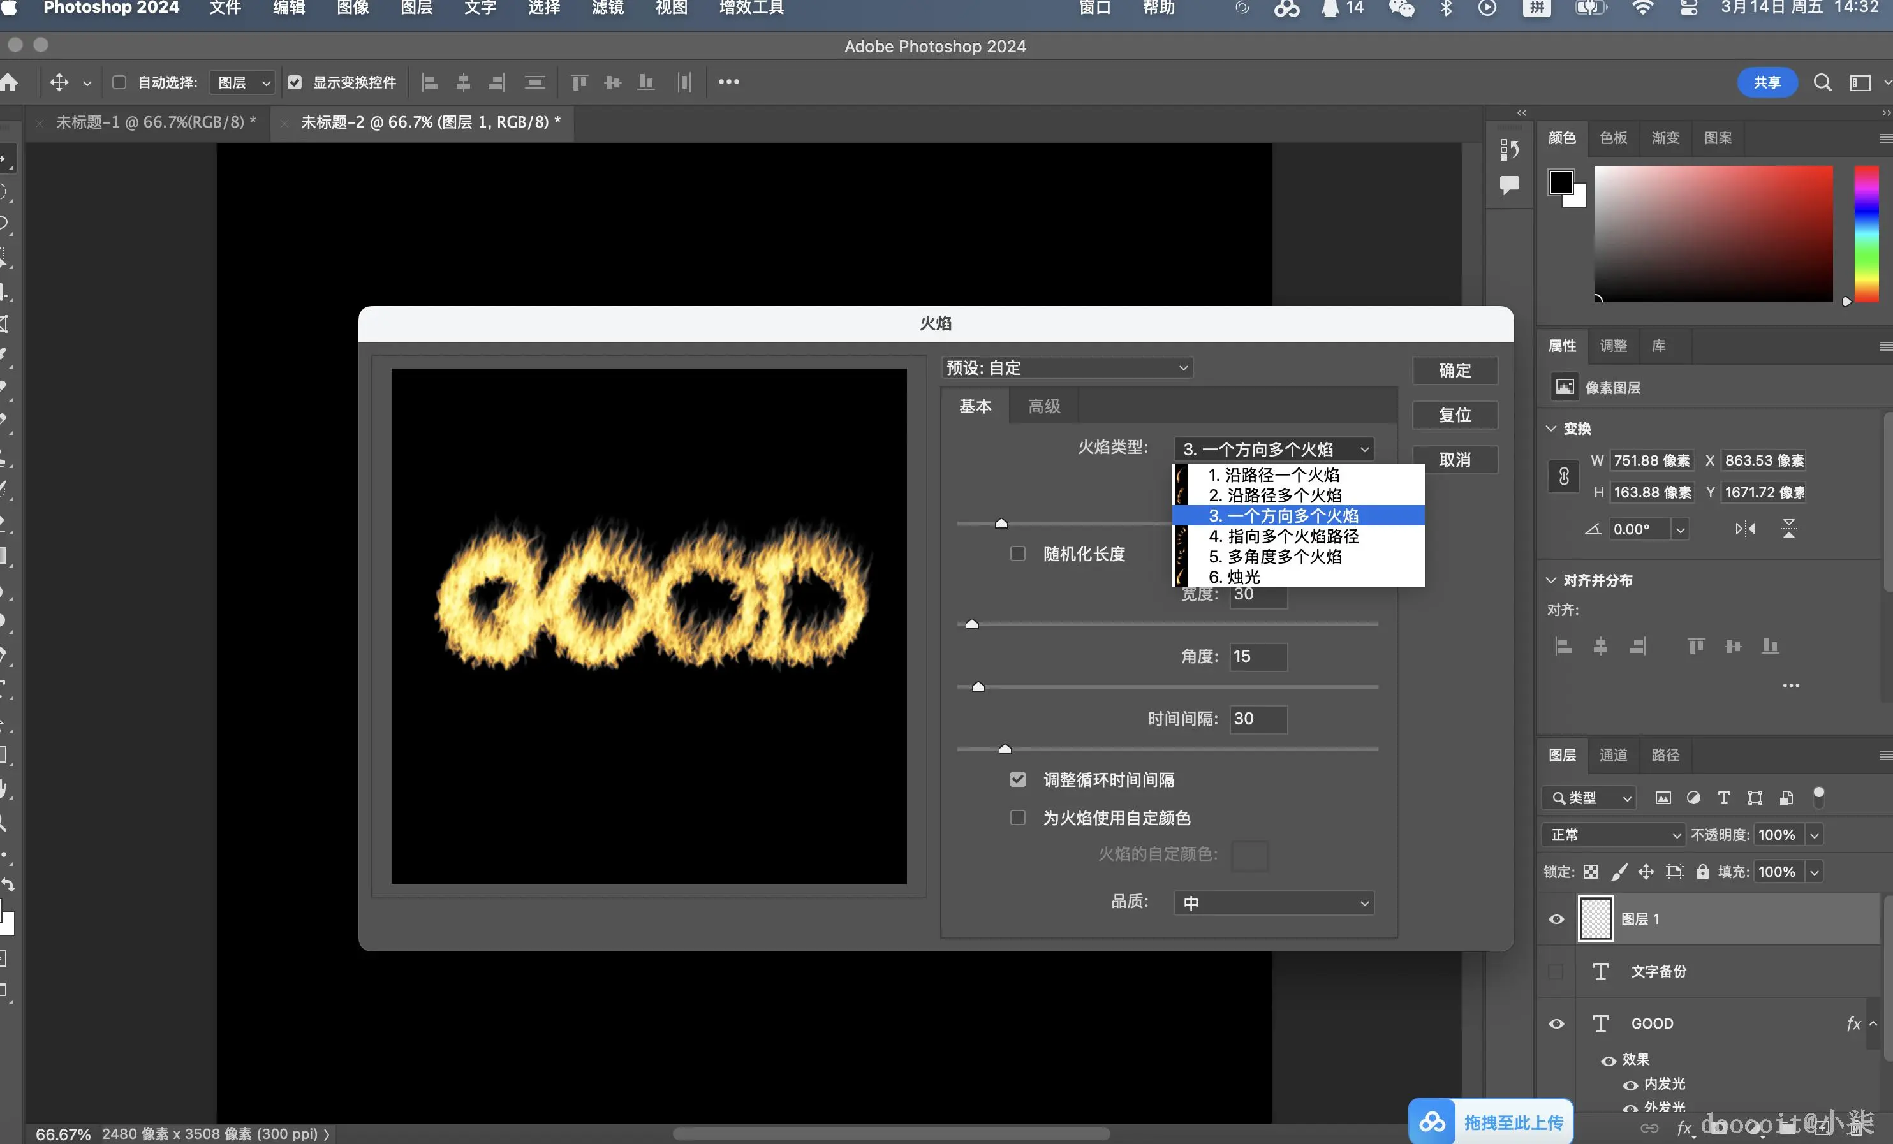Click the flip horizontal icon in Properties
Image resolution: width=1893 pixels, height=1144 pixels.
click(1745, 529)
